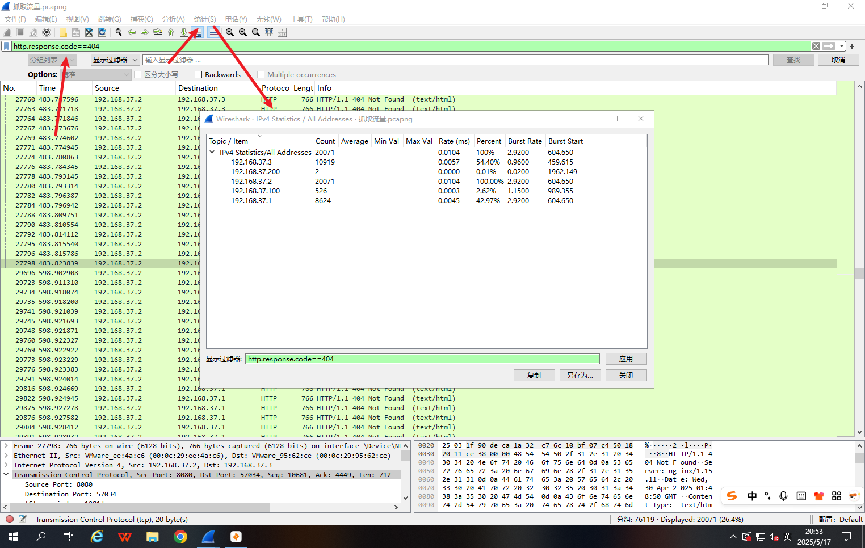Enable the Backwards search checkbox
The width and height of the screenshot is (865, 548).
point(198,74)
